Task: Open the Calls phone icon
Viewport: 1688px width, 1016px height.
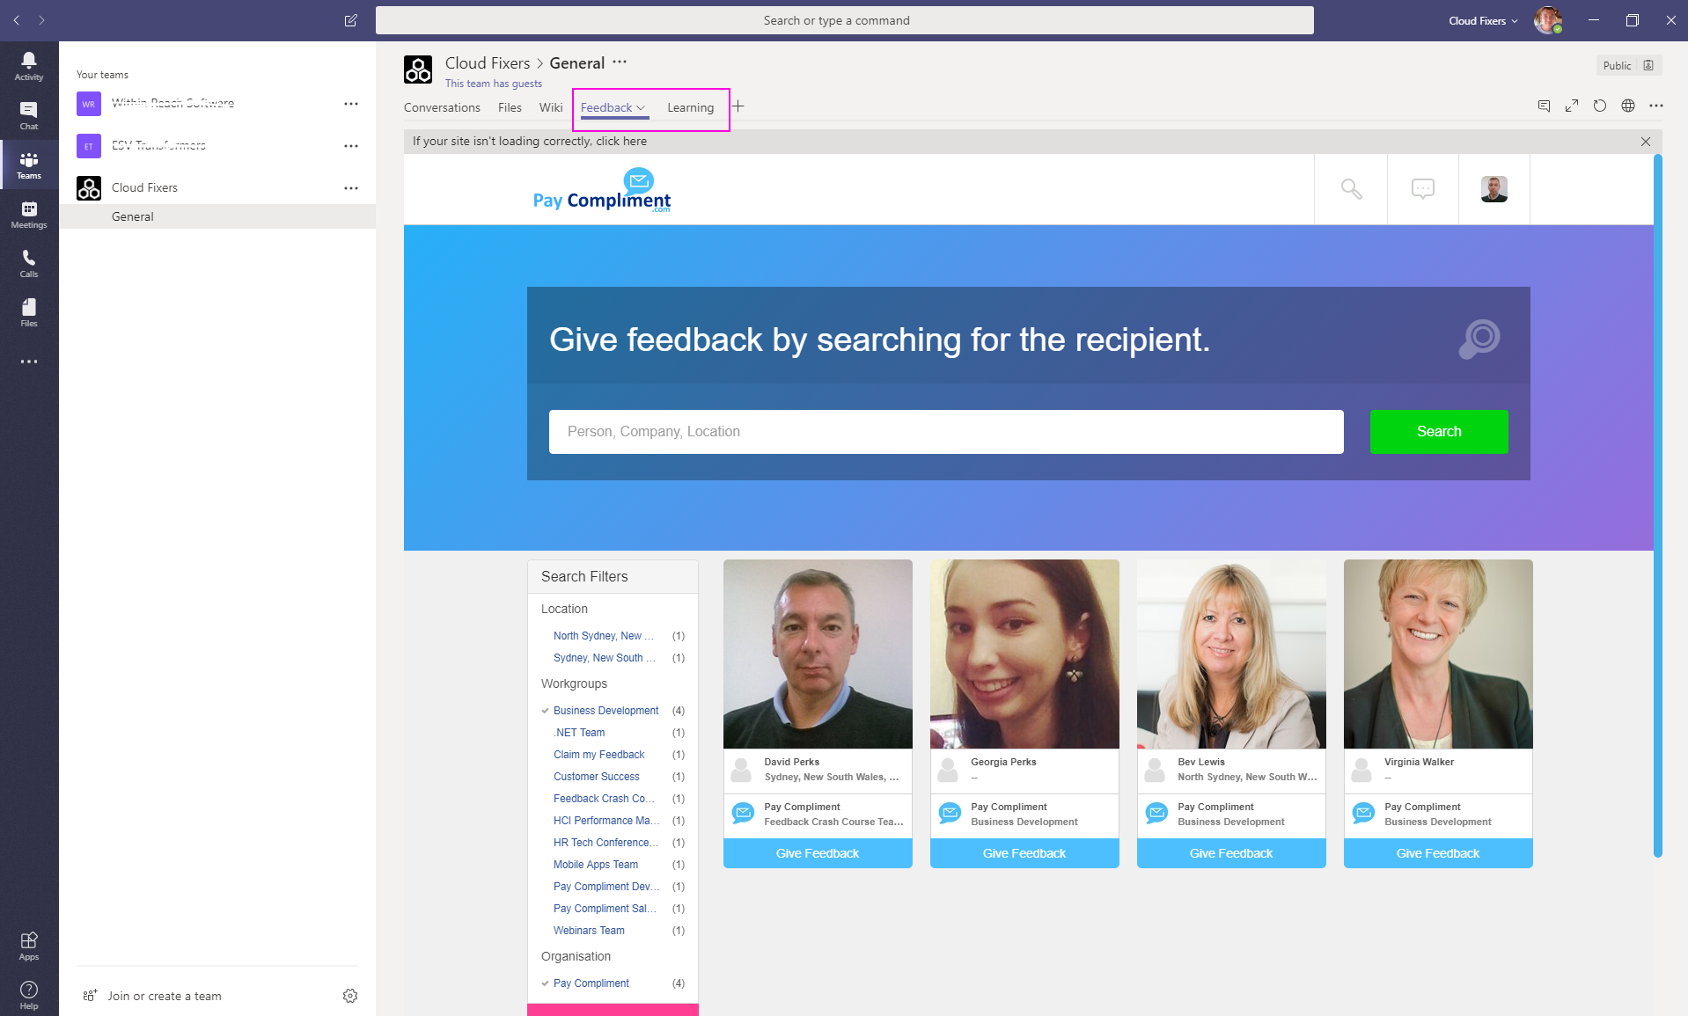Action: coord(29,263)
